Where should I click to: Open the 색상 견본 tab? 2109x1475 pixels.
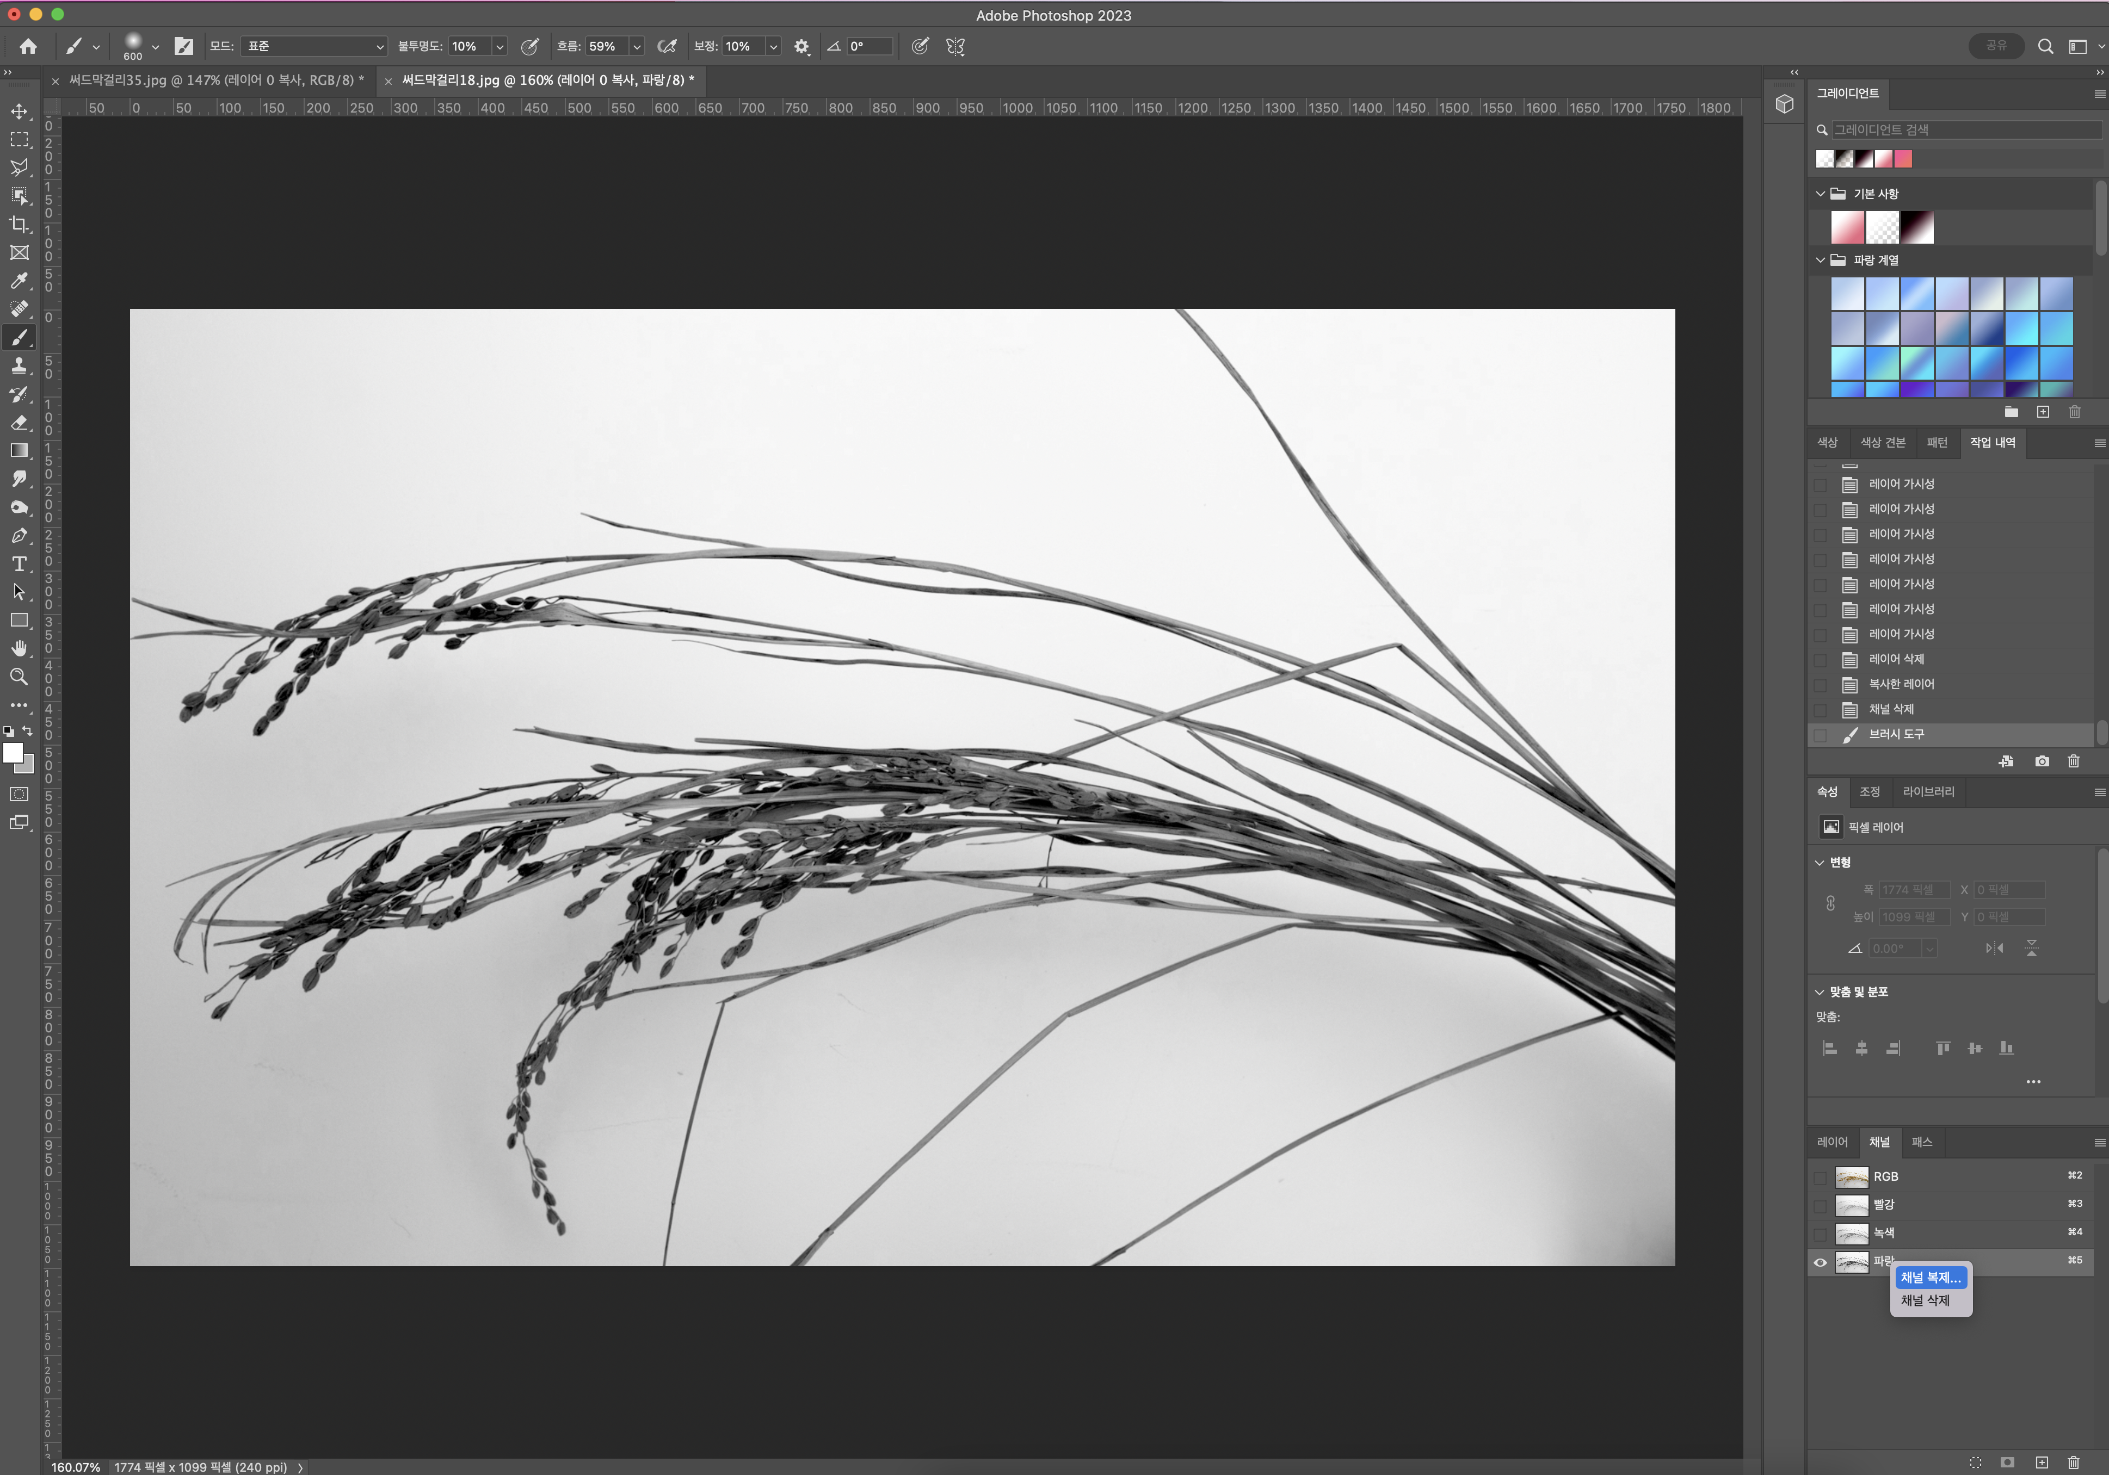pyautogui.click(x=1883, y=443)
